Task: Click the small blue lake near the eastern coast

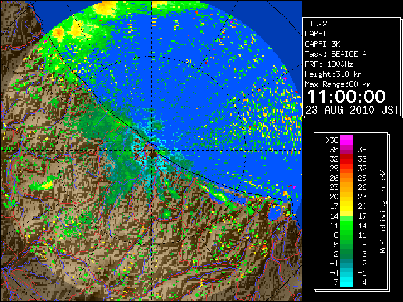Action: point(275,214)
